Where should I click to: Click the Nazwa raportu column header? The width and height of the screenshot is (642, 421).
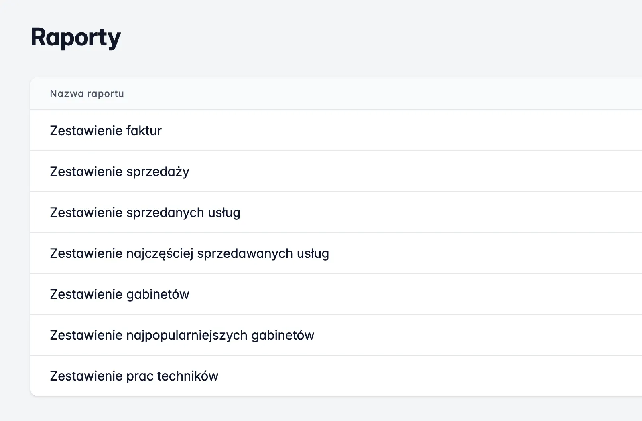[87, 94]
